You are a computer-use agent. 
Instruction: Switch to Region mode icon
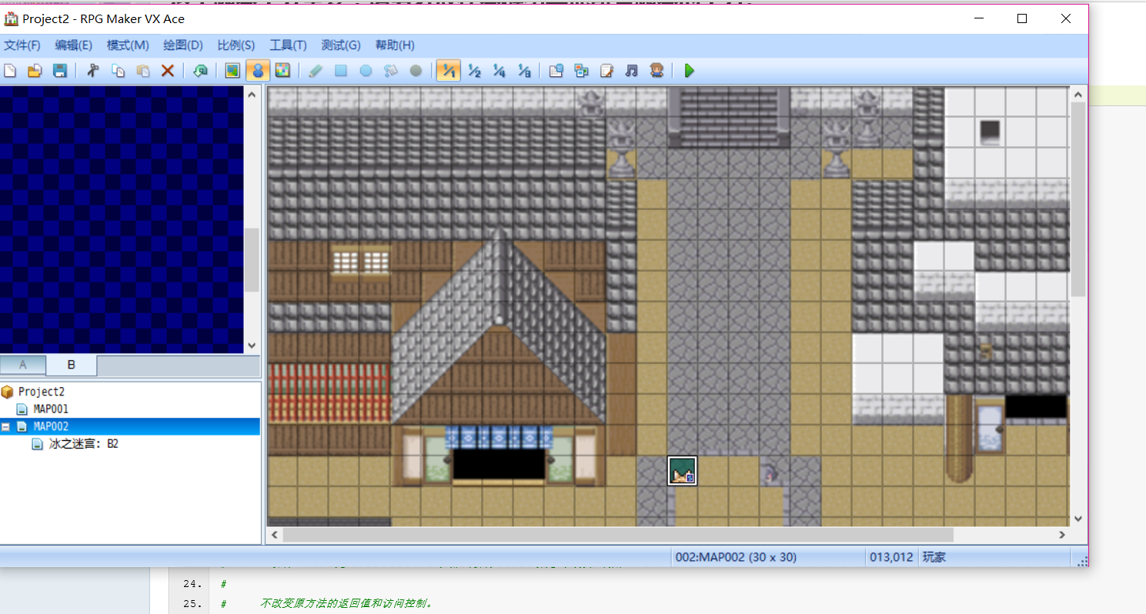pyautogui.click(x=282, y=71)
